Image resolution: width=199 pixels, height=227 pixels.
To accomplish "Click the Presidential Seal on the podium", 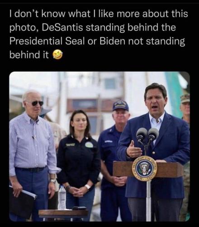I will coord(144,168).
